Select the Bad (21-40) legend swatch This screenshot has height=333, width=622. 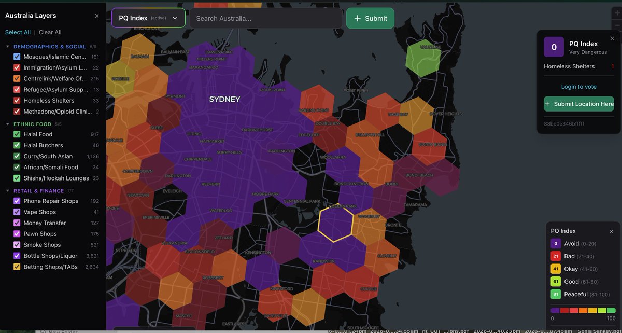(x=556, y=256)
